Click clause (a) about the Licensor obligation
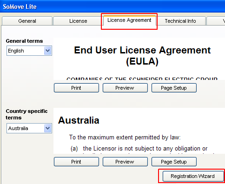 coord(139,149)
